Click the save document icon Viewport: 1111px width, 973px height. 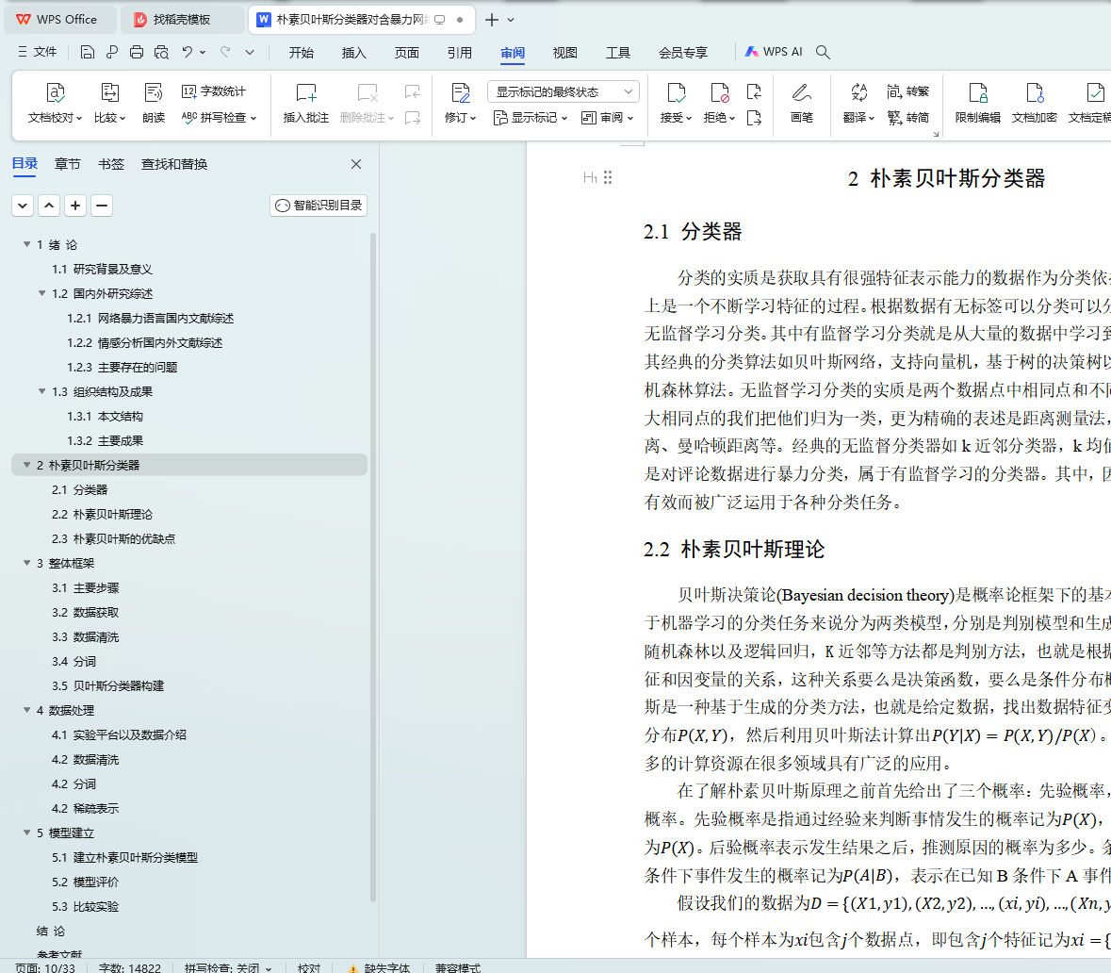coord(87,52)
